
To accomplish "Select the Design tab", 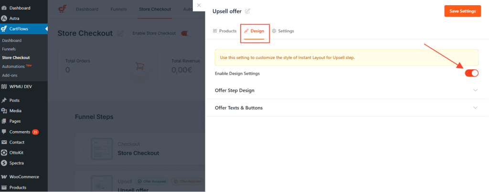I will pos(254,31).
